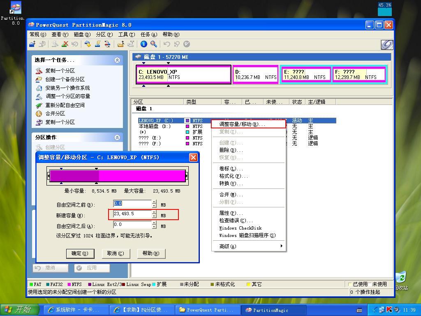This screenshot has height=316, width=421.
Task: Click the disk icon beside 磁盘 1 header
Action: click(138, 57)
